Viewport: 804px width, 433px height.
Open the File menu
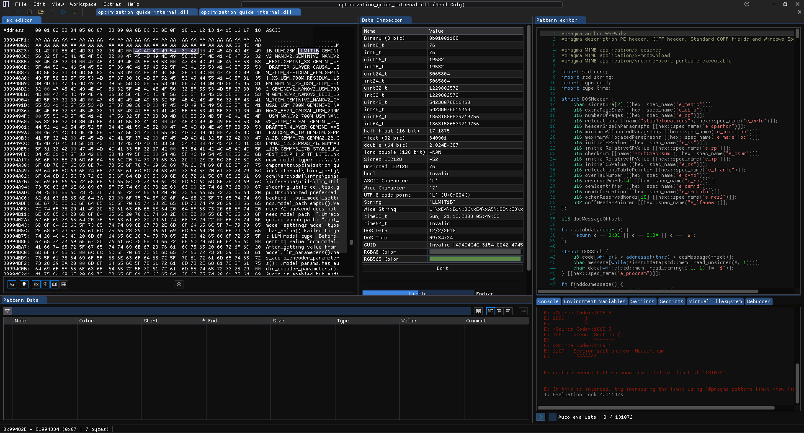(21, 4)
